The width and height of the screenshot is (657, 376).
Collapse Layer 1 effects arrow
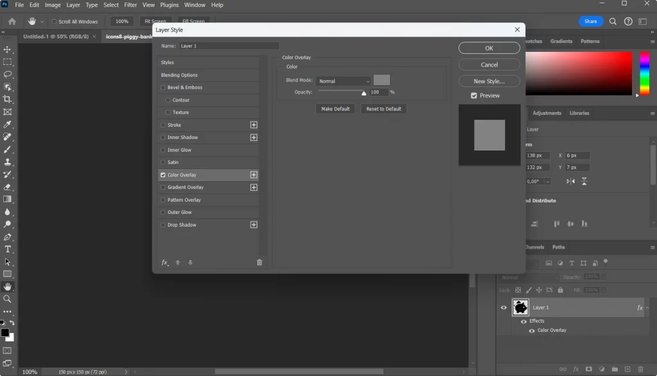click(x=647, y=308)
